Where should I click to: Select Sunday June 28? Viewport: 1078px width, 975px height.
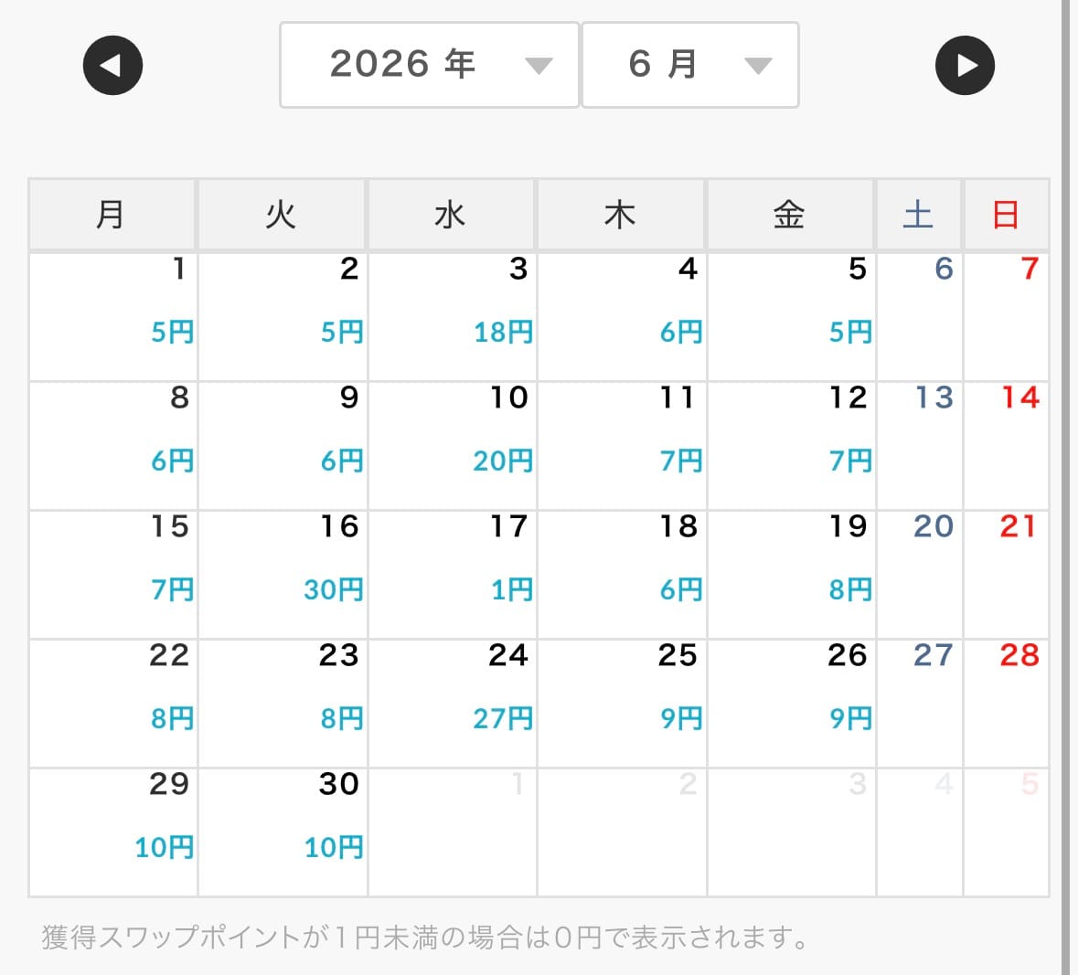click(1006, 703)
